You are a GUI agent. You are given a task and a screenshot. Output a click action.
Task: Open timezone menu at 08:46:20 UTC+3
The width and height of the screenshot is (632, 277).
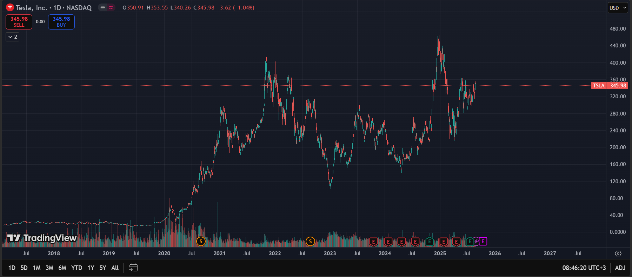[x=584, y=268]
